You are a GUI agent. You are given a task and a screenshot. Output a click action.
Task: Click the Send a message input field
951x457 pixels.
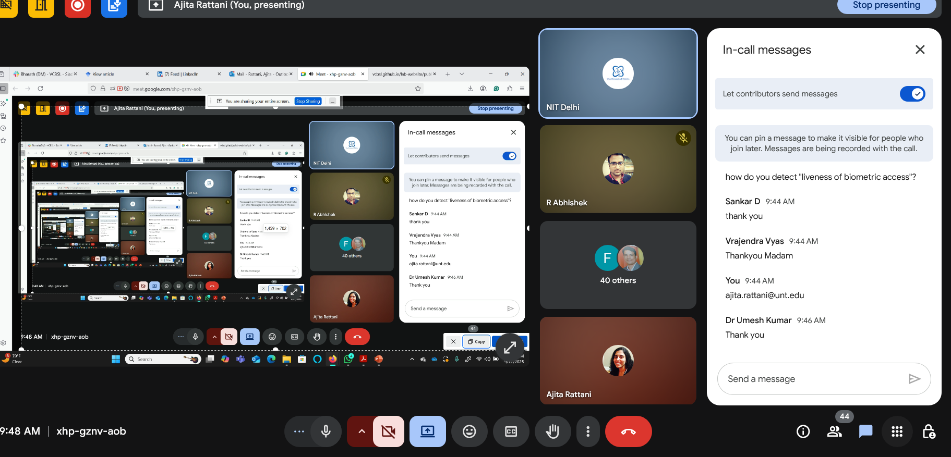pos(814,379)
